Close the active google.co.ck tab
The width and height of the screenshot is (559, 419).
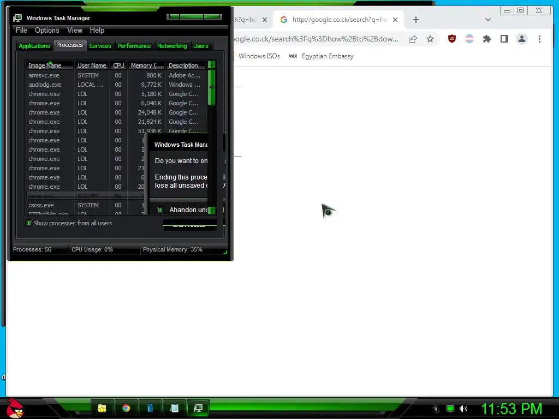(x=395, y=20)
